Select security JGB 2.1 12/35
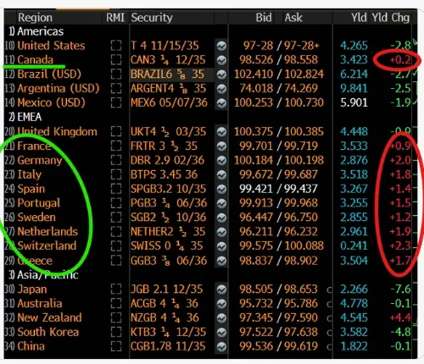This screenshot has width=424, height=364. pyautogui.click(x=167, y=290)
